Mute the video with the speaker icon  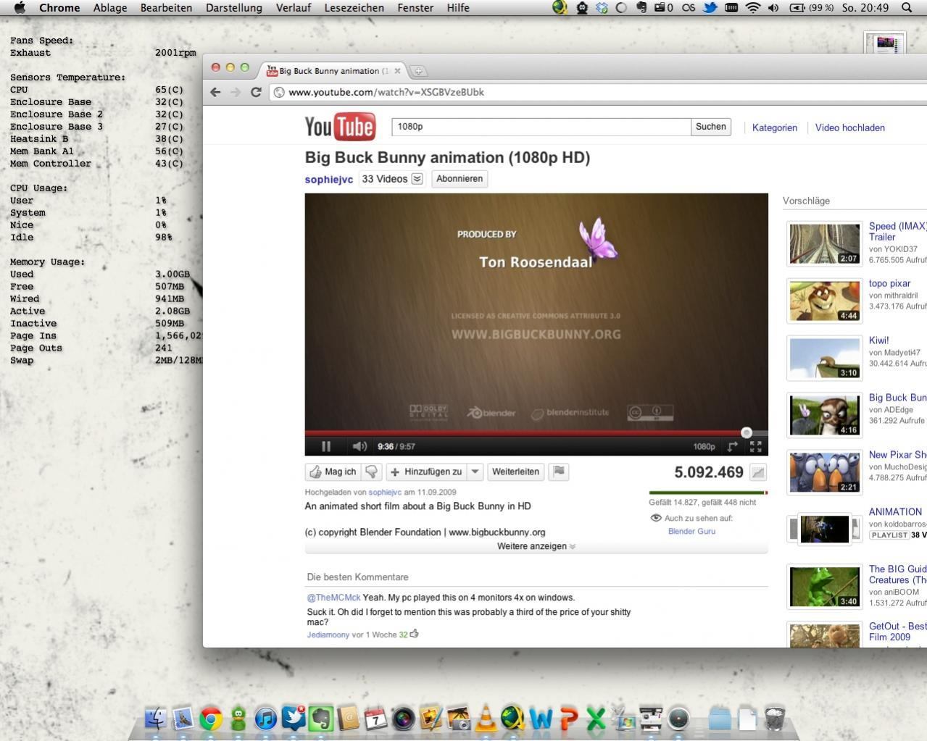pyautogui.click(x=359, y=447)
